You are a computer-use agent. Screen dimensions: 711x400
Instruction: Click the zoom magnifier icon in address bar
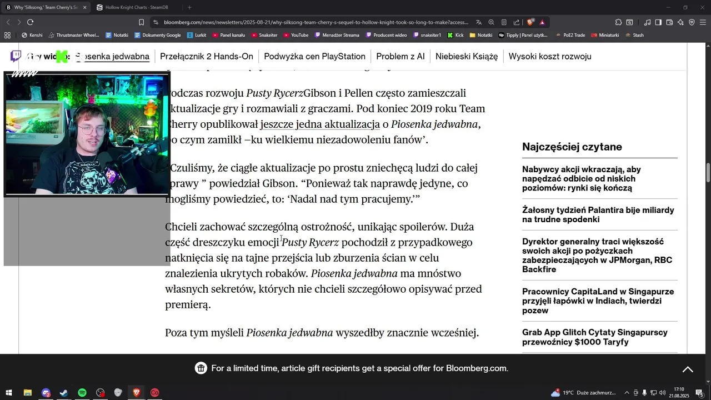click(491, 22)
